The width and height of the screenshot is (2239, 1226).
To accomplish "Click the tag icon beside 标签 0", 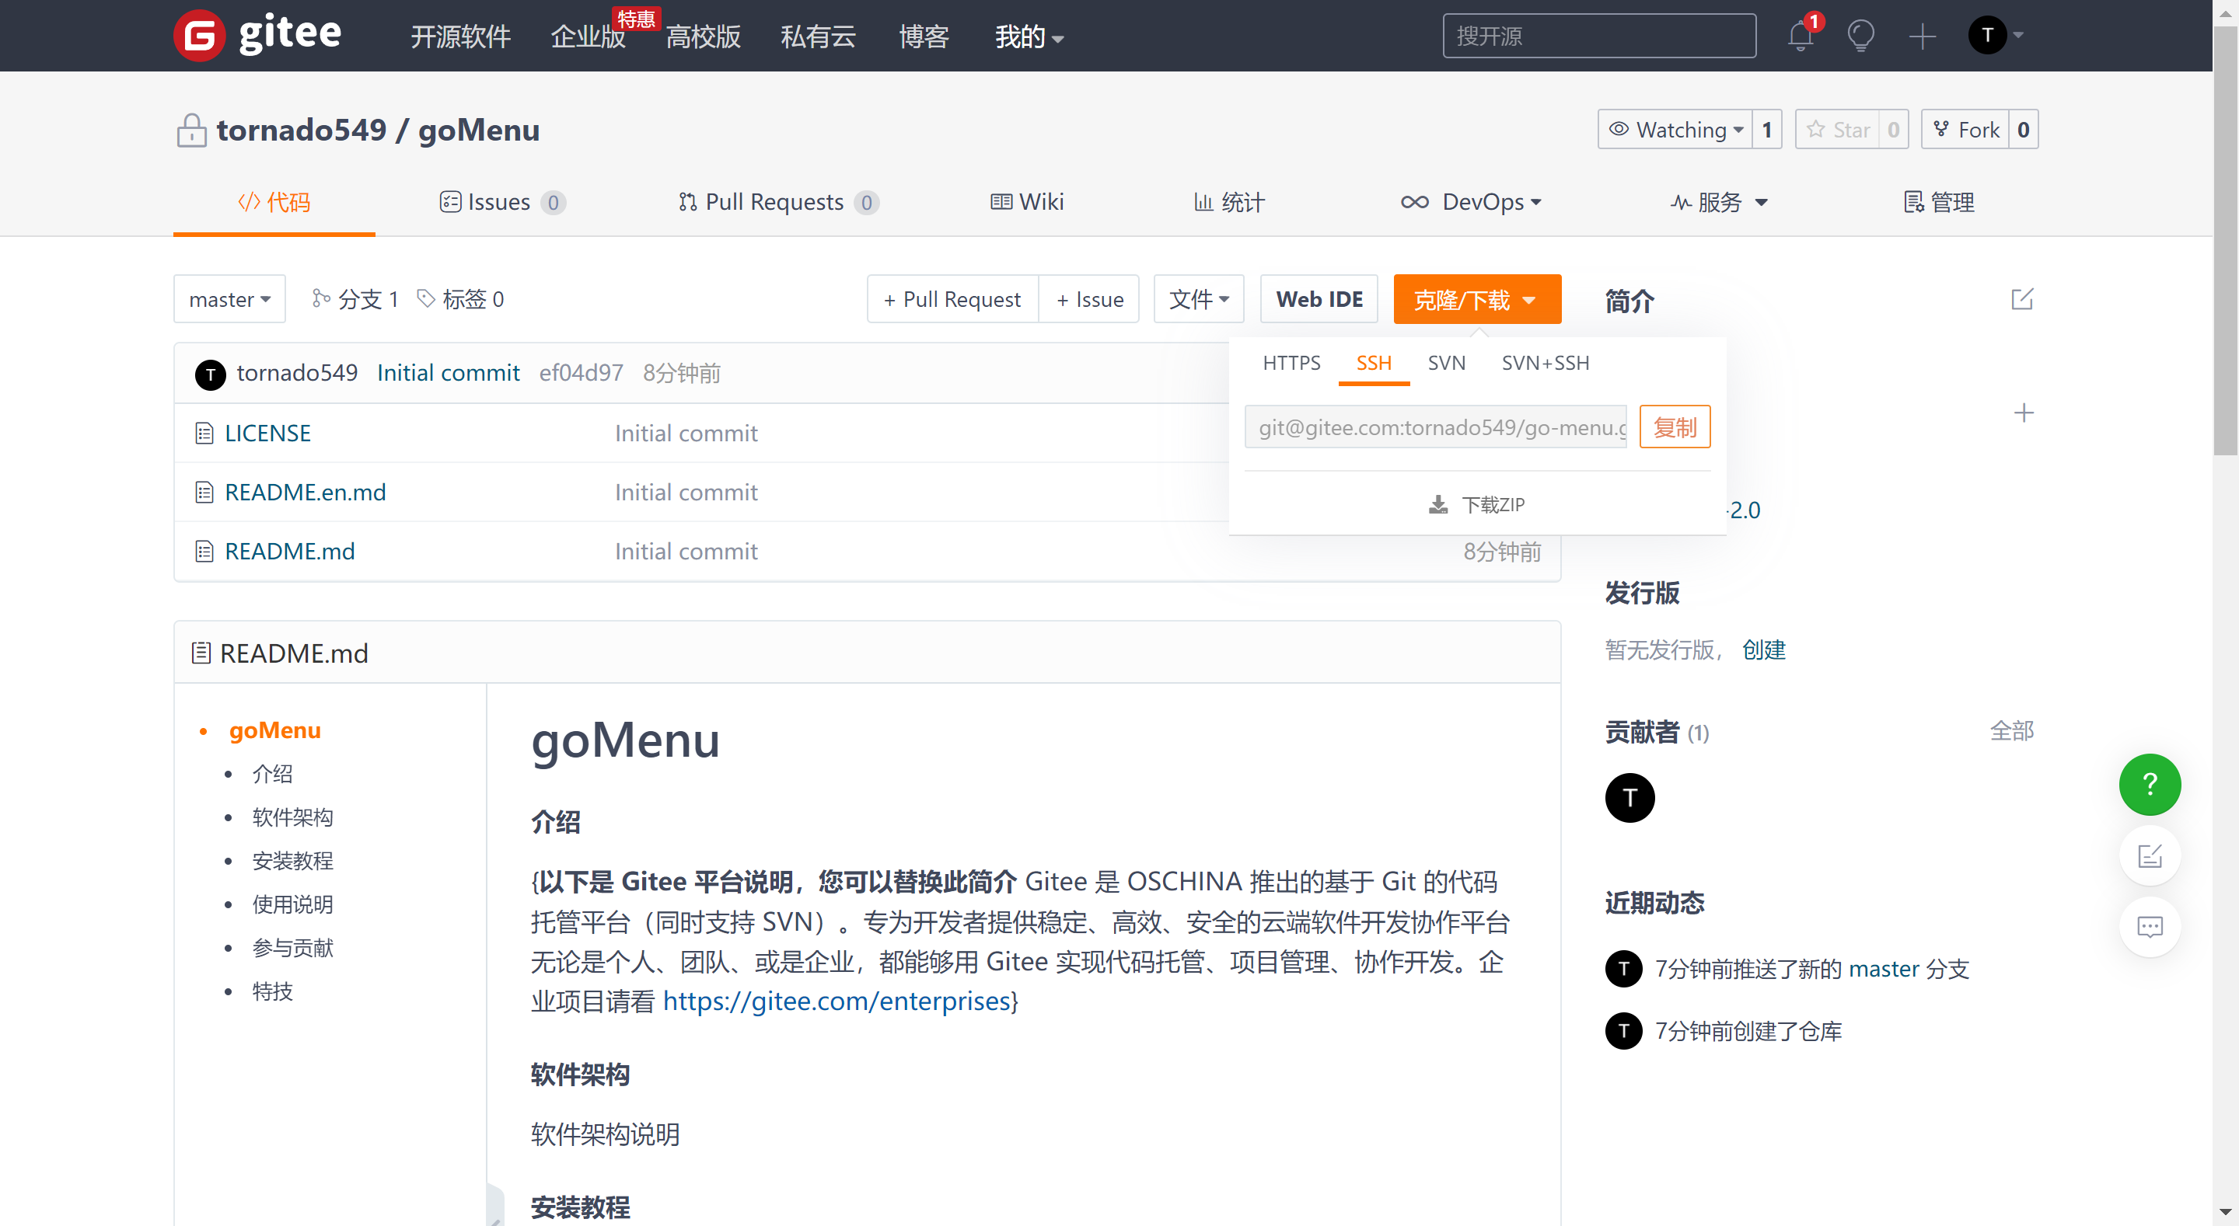I will click(426, 299).
